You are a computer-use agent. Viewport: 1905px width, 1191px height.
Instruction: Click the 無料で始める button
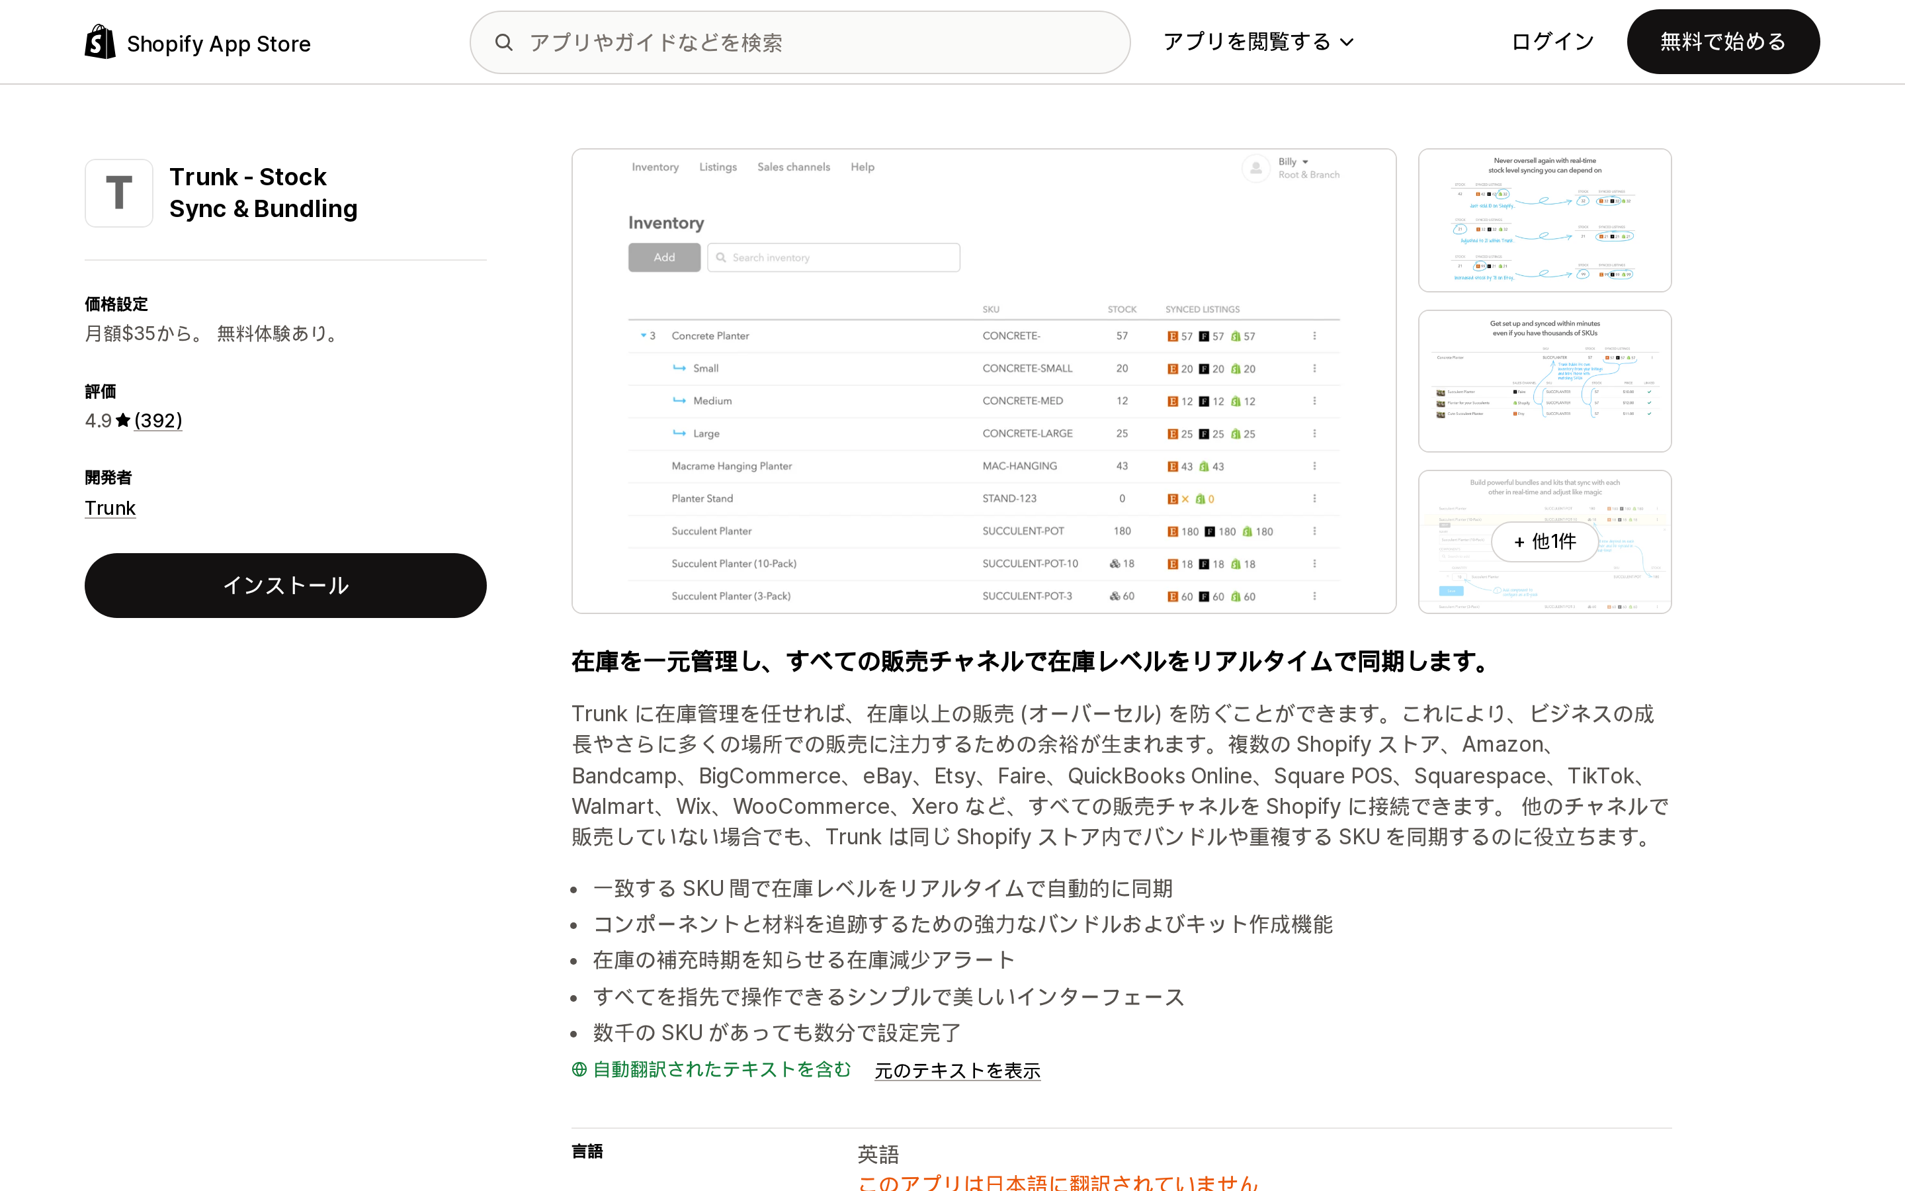[x=1723, y=42]
